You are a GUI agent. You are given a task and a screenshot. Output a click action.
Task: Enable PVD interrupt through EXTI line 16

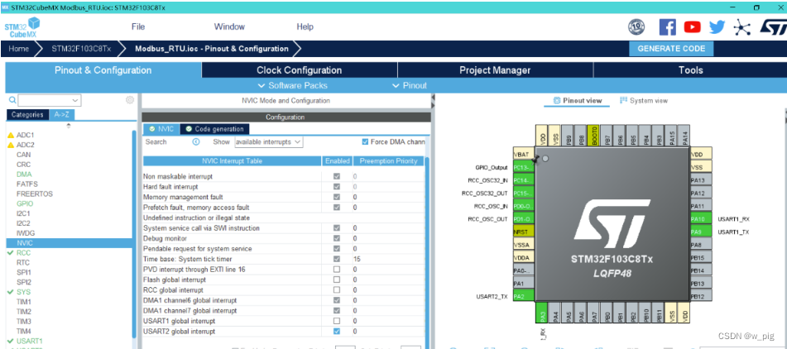point(337,270)
